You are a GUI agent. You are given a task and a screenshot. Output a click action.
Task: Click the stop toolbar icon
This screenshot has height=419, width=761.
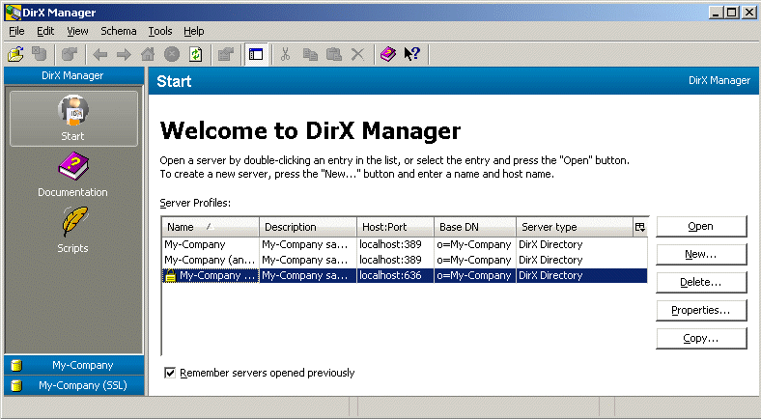(171, 54)
